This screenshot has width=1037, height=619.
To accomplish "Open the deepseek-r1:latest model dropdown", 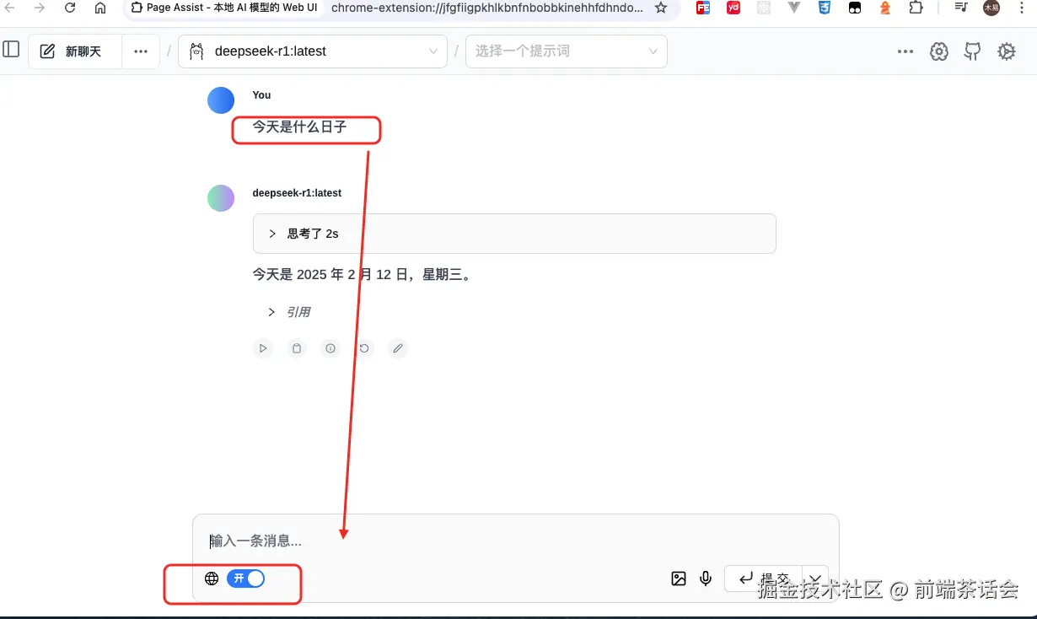I will click(x=313, y=51).
